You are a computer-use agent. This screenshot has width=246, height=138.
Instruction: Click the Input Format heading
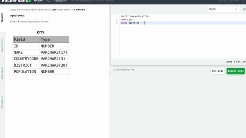[x=17, y=16]
